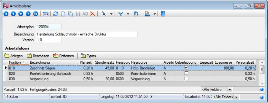Click the upper blue globe search icon

pyautogui.click(x=262, y=89)
